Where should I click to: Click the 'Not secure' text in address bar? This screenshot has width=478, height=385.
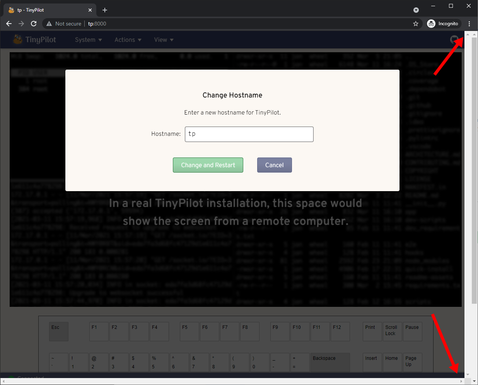pyautogui.click(x=68, y=24)
